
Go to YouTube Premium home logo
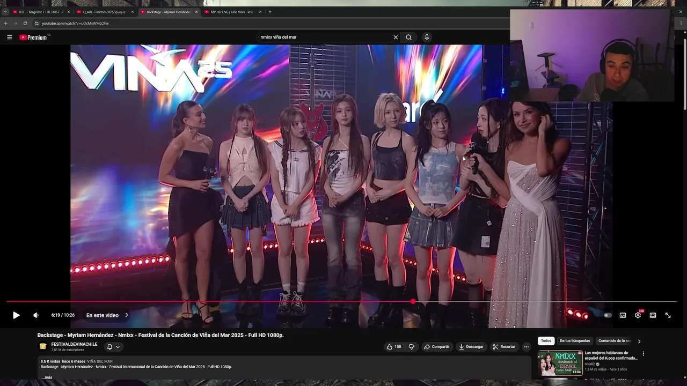[x=33, y=38]
